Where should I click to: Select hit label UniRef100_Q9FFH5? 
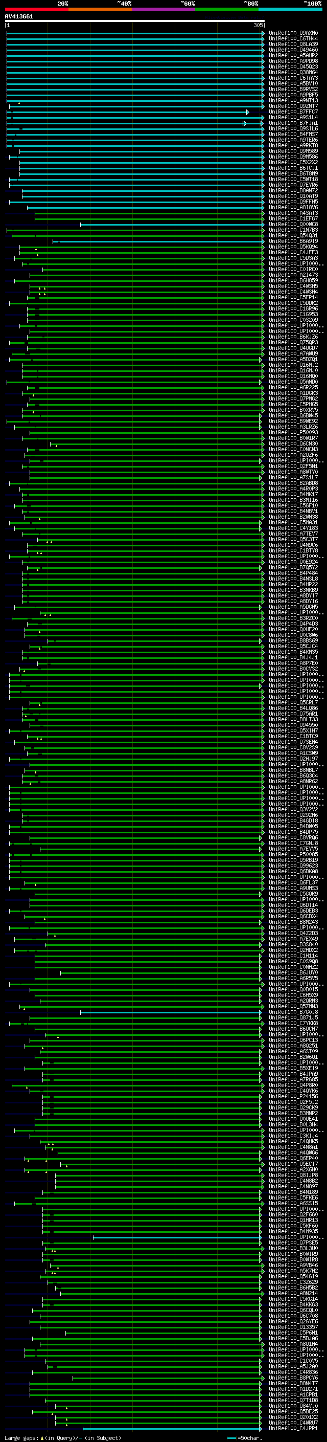[x=293, y=202]
